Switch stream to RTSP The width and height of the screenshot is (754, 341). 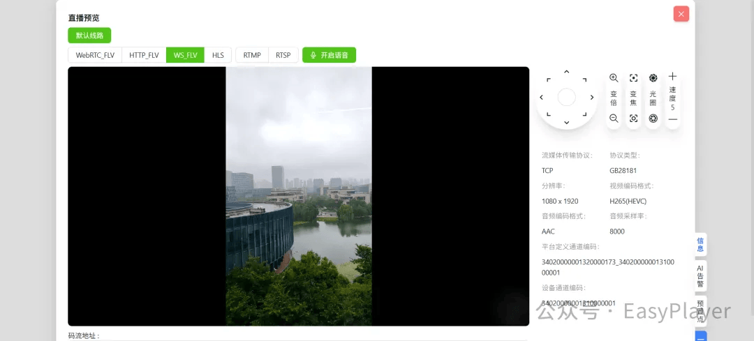coord(283,55)
